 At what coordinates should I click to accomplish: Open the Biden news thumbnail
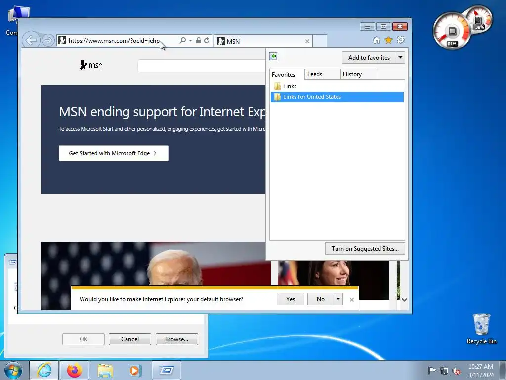tap(156, 264)
